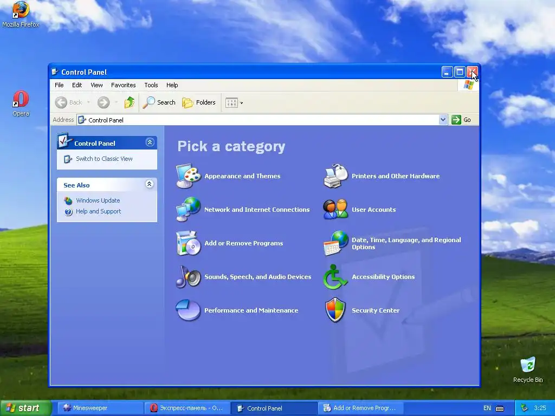Open the User Accounts people icon
555x416 pixels.
pyautogui.click(x=336, y=210)
